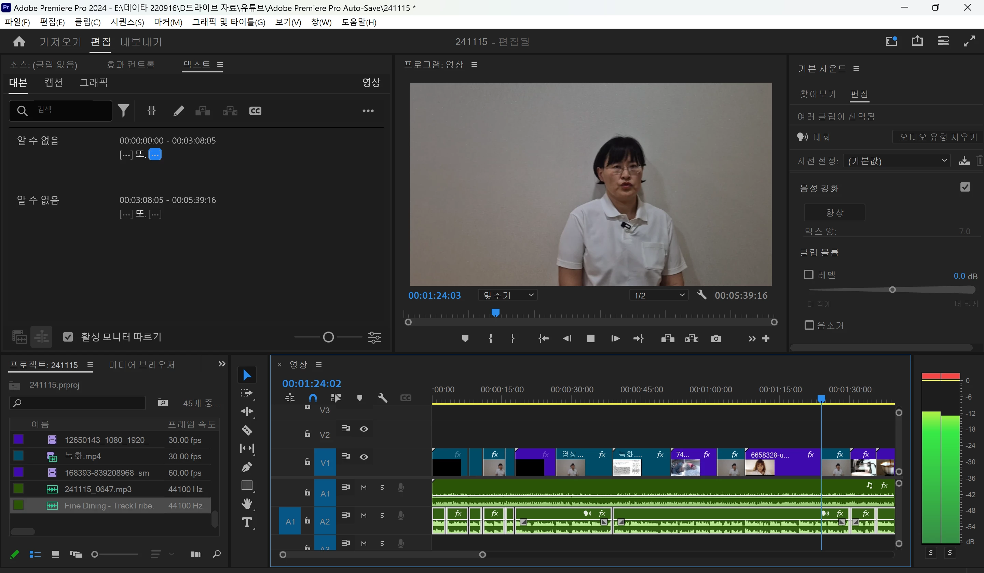This screenshot has width=984, height=573.
Task: Click the 향상 button
Action: click(834, 213)
